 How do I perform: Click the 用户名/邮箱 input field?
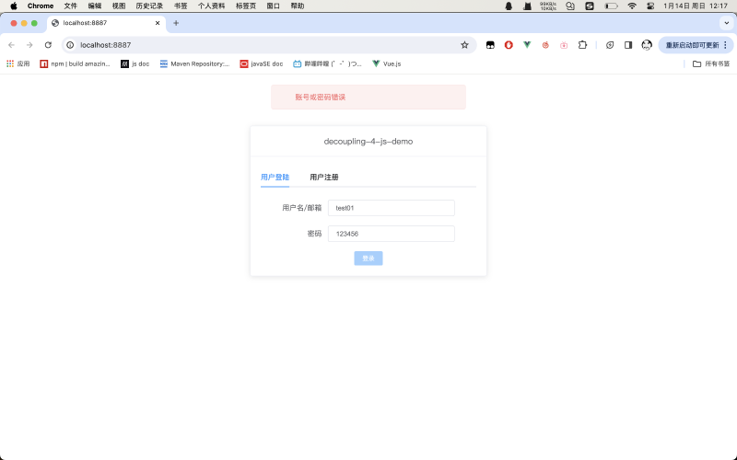click(392, 208)
